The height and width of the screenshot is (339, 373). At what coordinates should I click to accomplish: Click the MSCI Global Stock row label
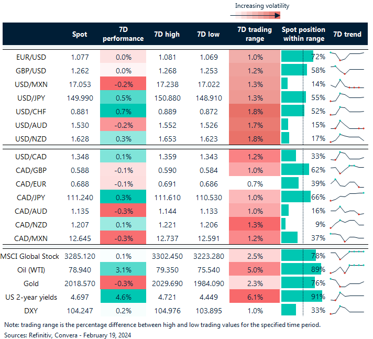click(30, 256)
